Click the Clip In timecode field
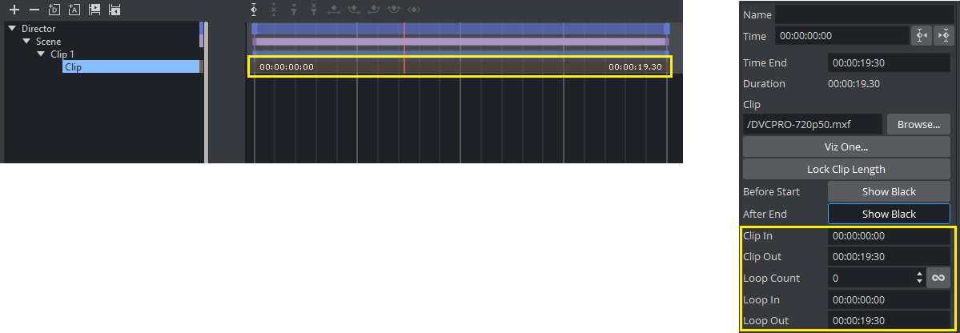 coord(889,236)
